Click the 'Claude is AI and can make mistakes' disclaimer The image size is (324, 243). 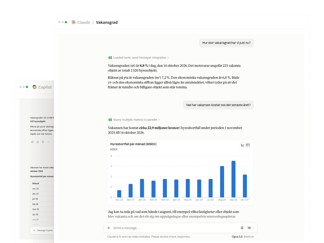click(148, 237)
